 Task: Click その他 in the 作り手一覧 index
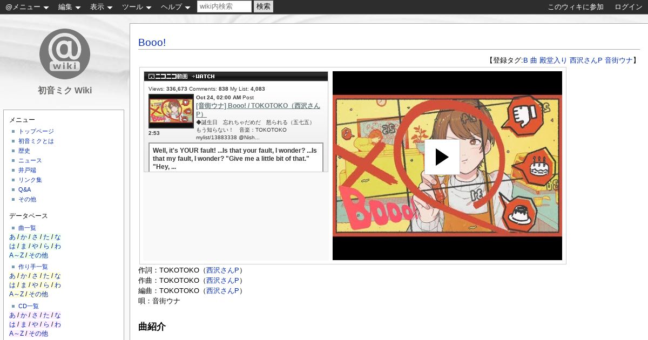pyautogui.click(x=38, y=294)
